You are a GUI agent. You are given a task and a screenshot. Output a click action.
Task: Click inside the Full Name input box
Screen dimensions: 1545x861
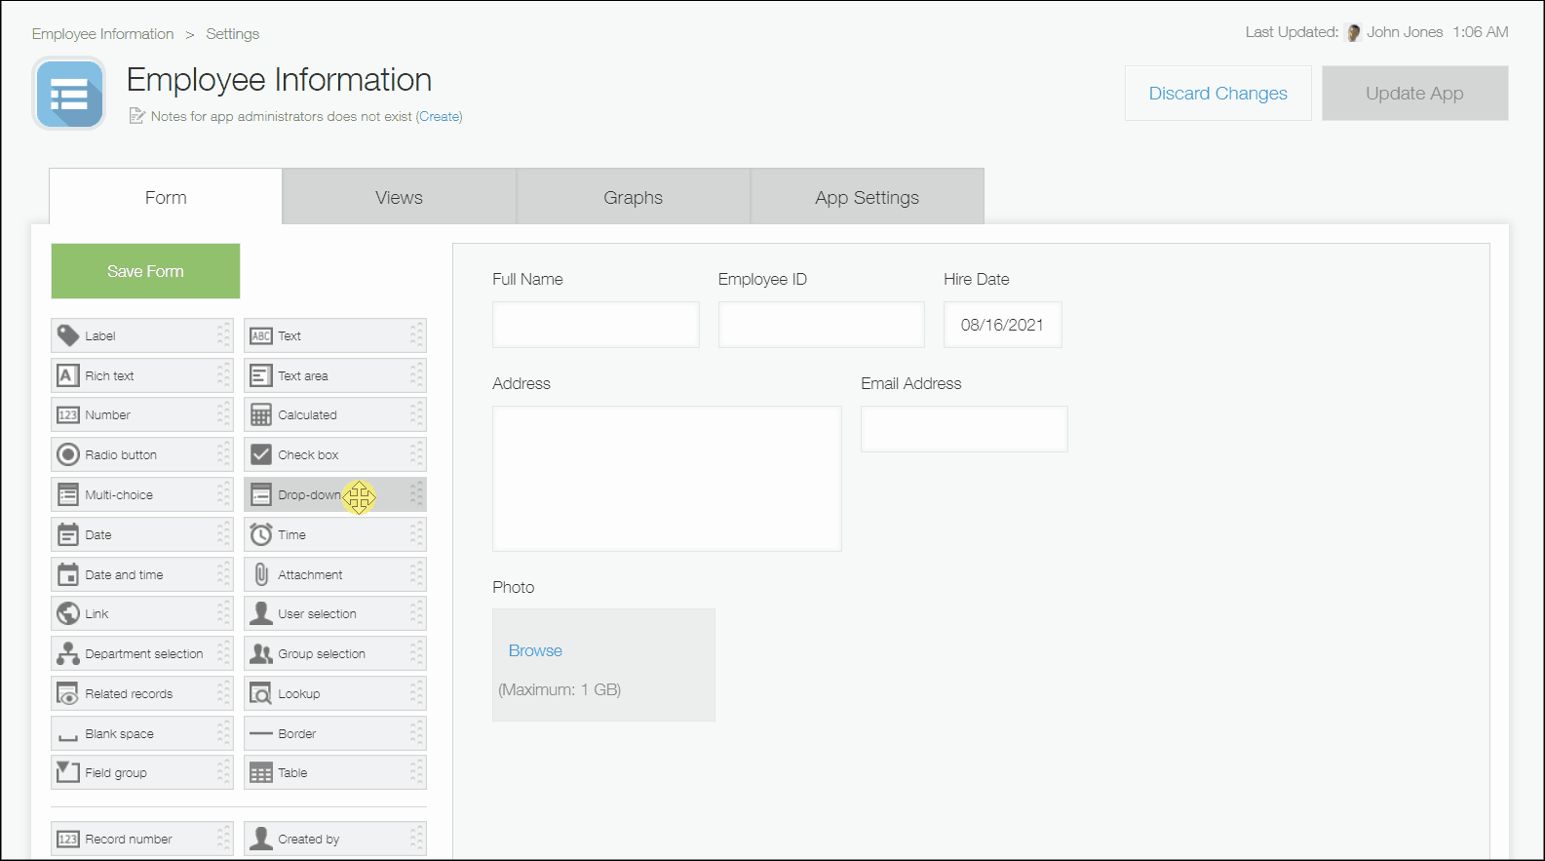(x=596, y=325)
